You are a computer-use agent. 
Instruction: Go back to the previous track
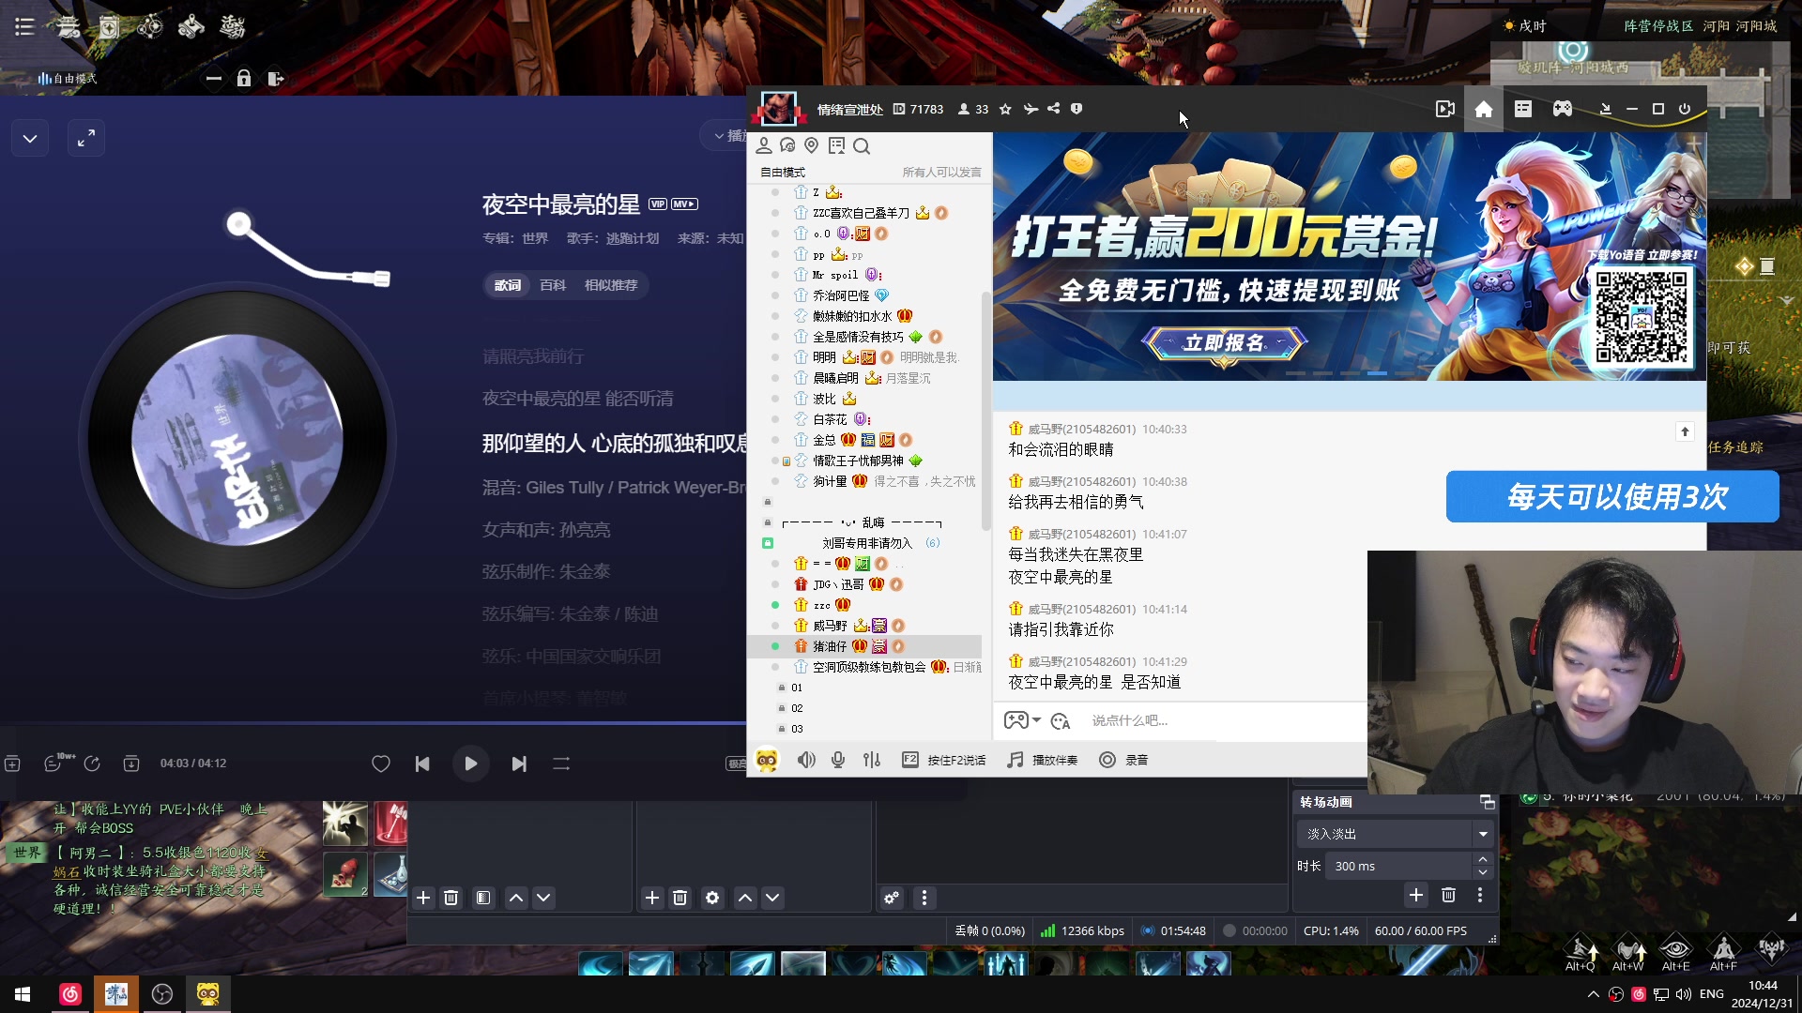coord(422,764)
